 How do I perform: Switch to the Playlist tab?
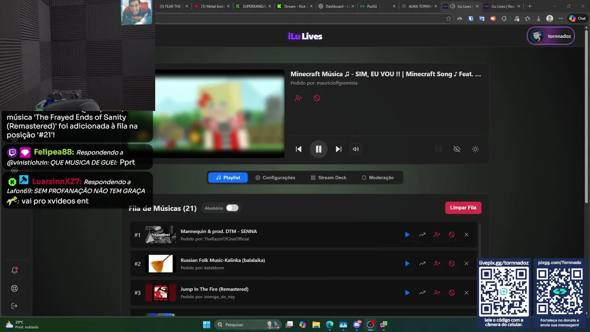point(228,178)
